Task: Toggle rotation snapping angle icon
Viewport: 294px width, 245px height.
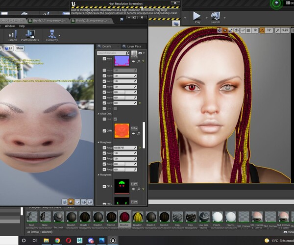Action: [x=262, y=30]
